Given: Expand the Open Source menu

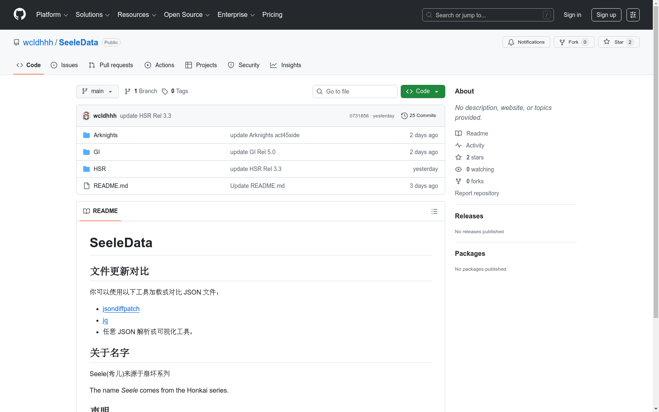Looking at the screenshot, I should (187, 15).
